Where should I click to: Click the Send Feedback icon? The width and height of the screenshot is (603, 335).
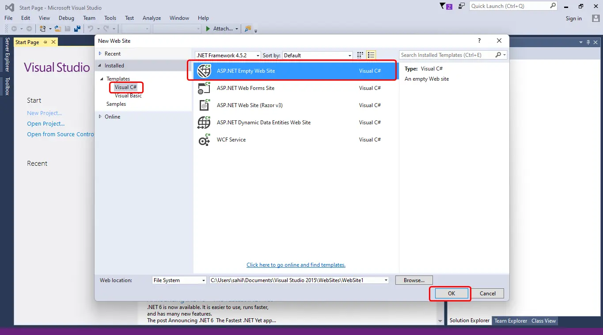(462, 6)
